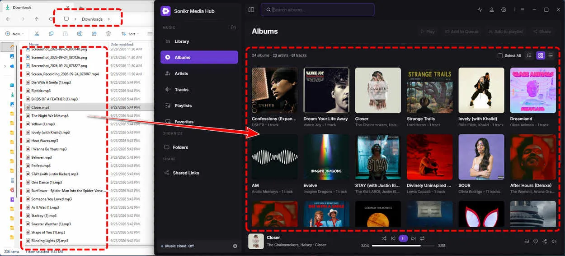
Task: Click the Add to Queue button
Action: click(461, 32)
